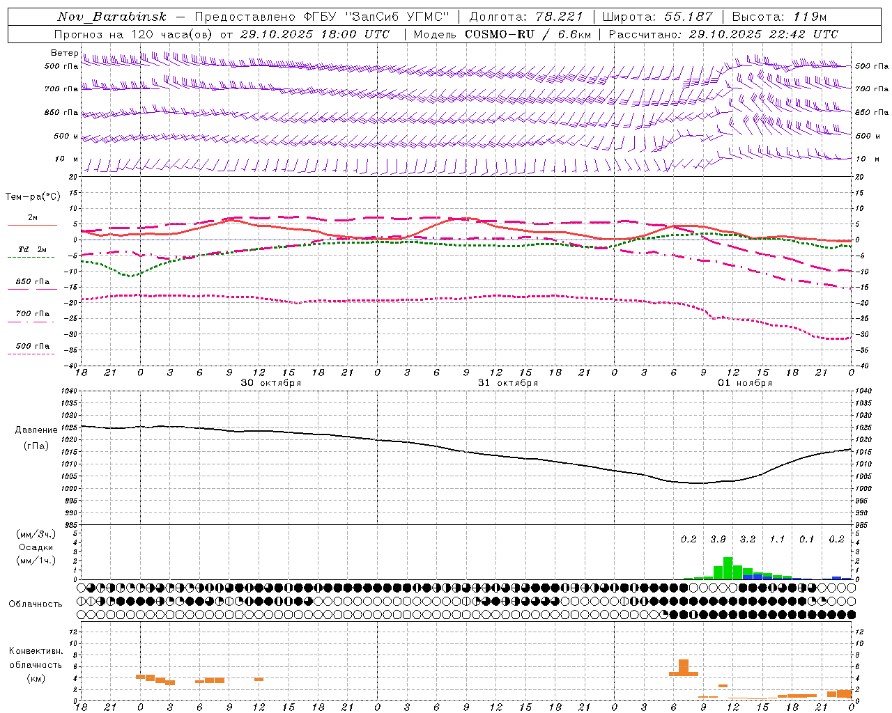Image resolution: width=892 pixels, height=713 pixels.
Task: Select the 1.1 precipitation total value
Action: [x=777, y=540]
